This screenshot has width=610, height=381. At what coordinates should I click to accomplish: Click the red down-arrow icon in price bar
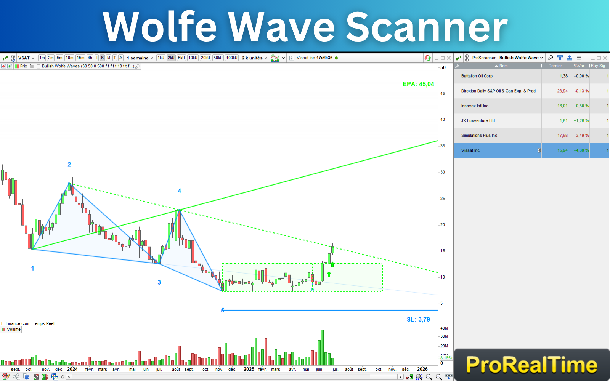(3, 66)
